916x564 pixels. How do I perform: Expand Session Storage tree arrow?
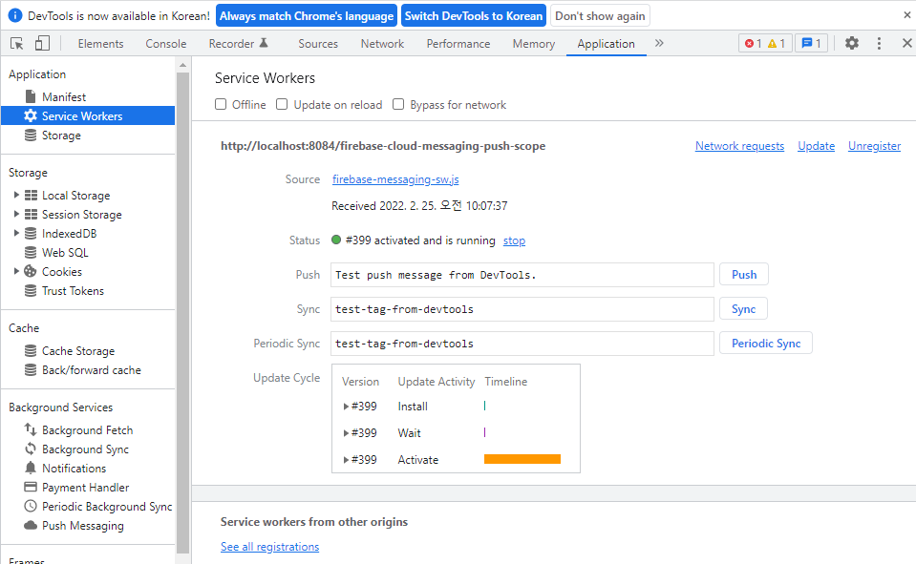(16, 214)
